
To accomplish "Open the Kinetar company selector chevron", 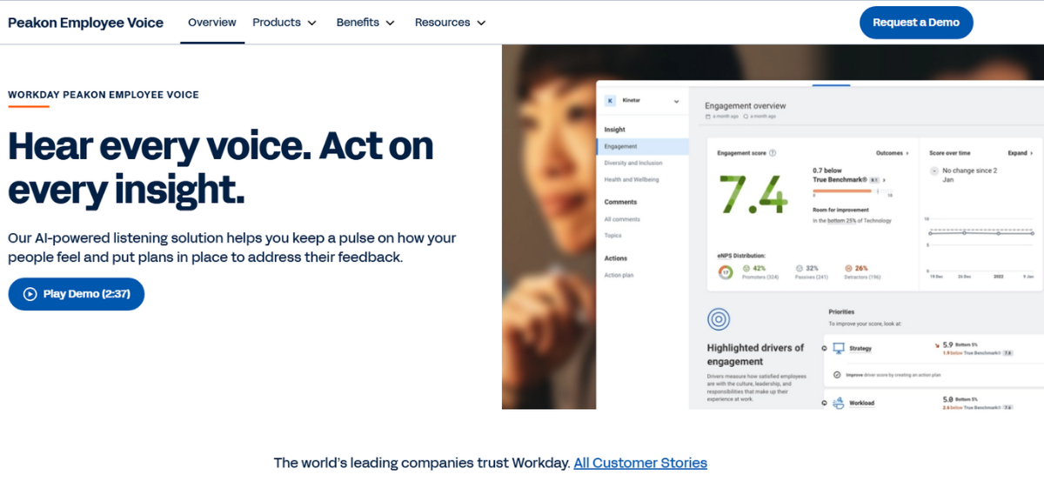I will click(x=677, y=101).
